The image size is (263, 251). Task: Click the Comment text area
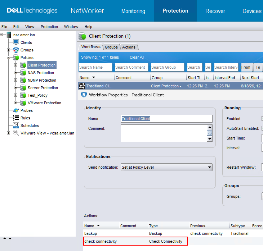164,133
